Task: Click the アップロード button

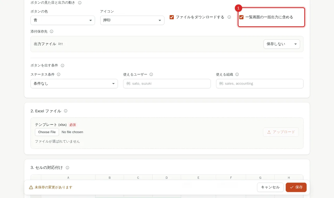Action: point(281,132)
